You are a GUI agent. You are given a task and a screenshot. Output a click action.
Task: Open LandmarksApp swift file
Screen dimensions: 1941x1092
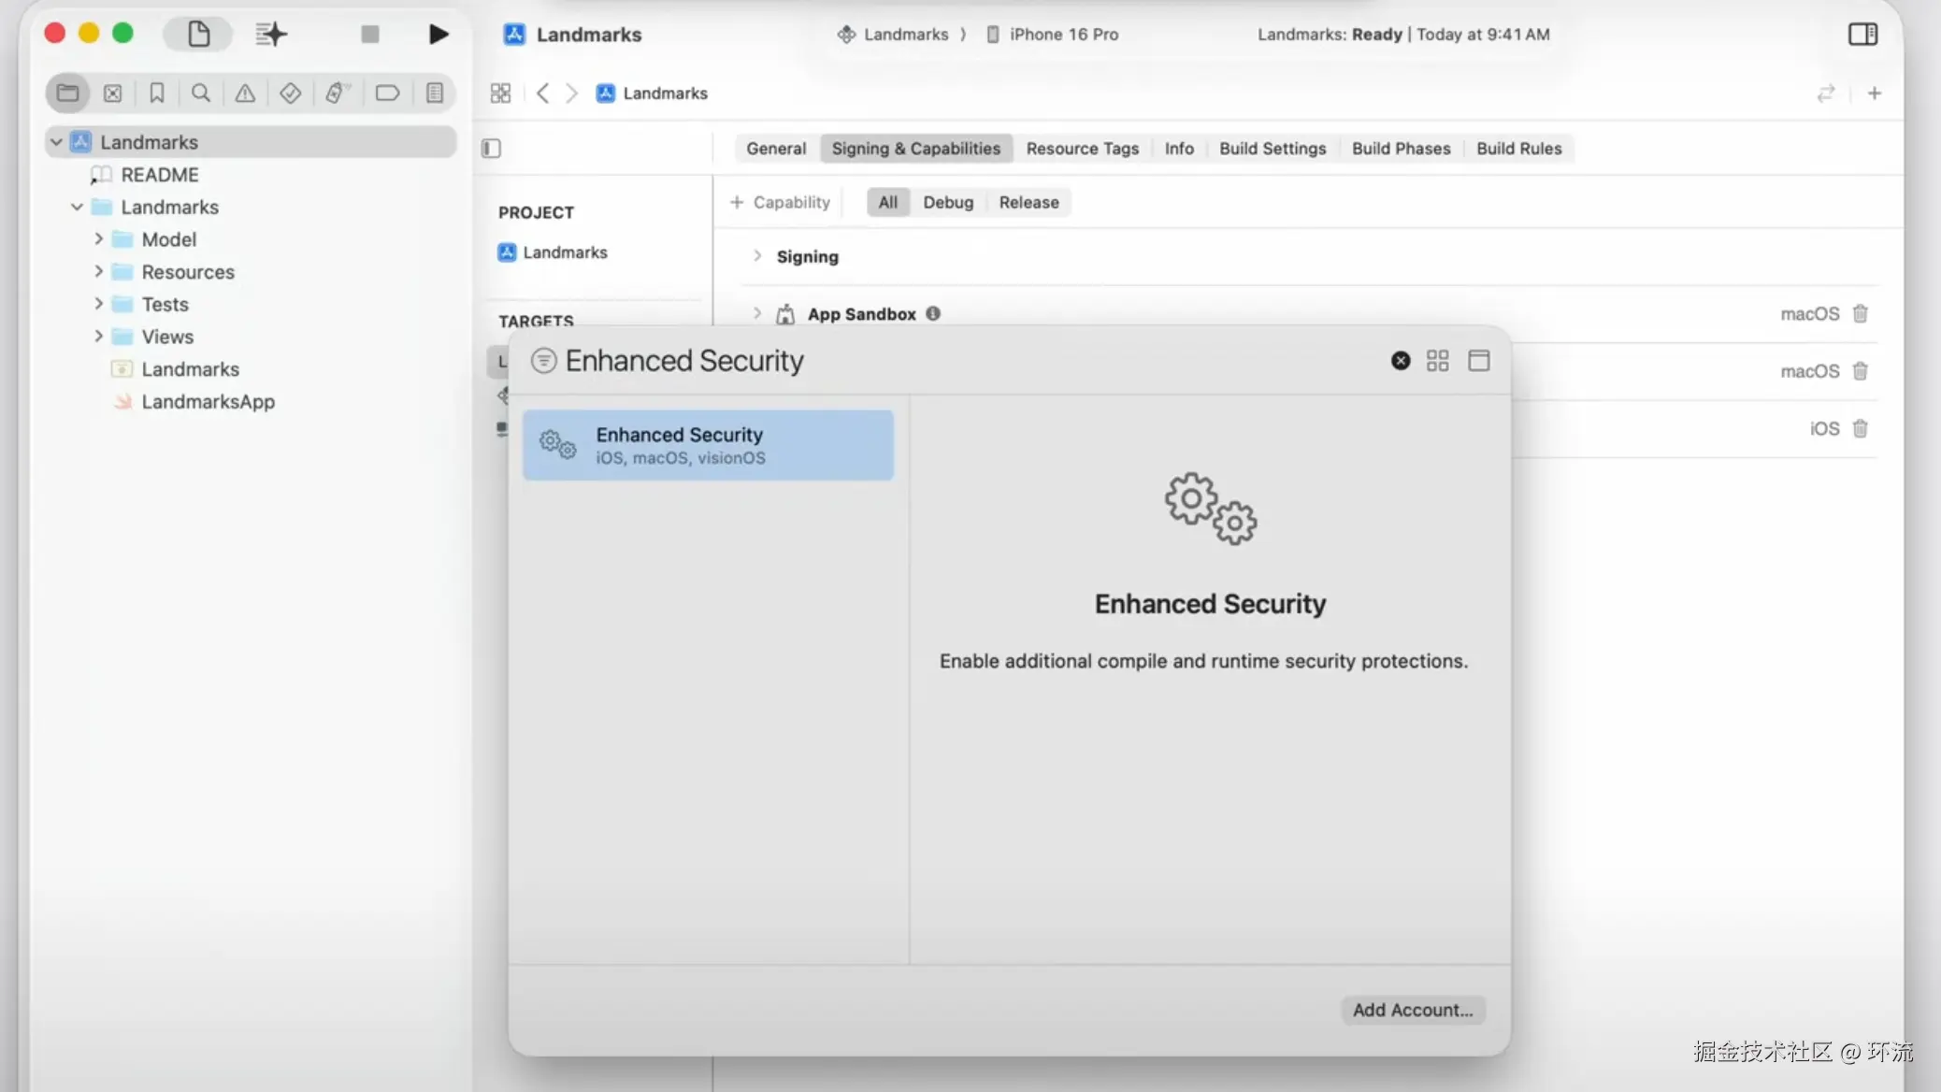point(208,402)
